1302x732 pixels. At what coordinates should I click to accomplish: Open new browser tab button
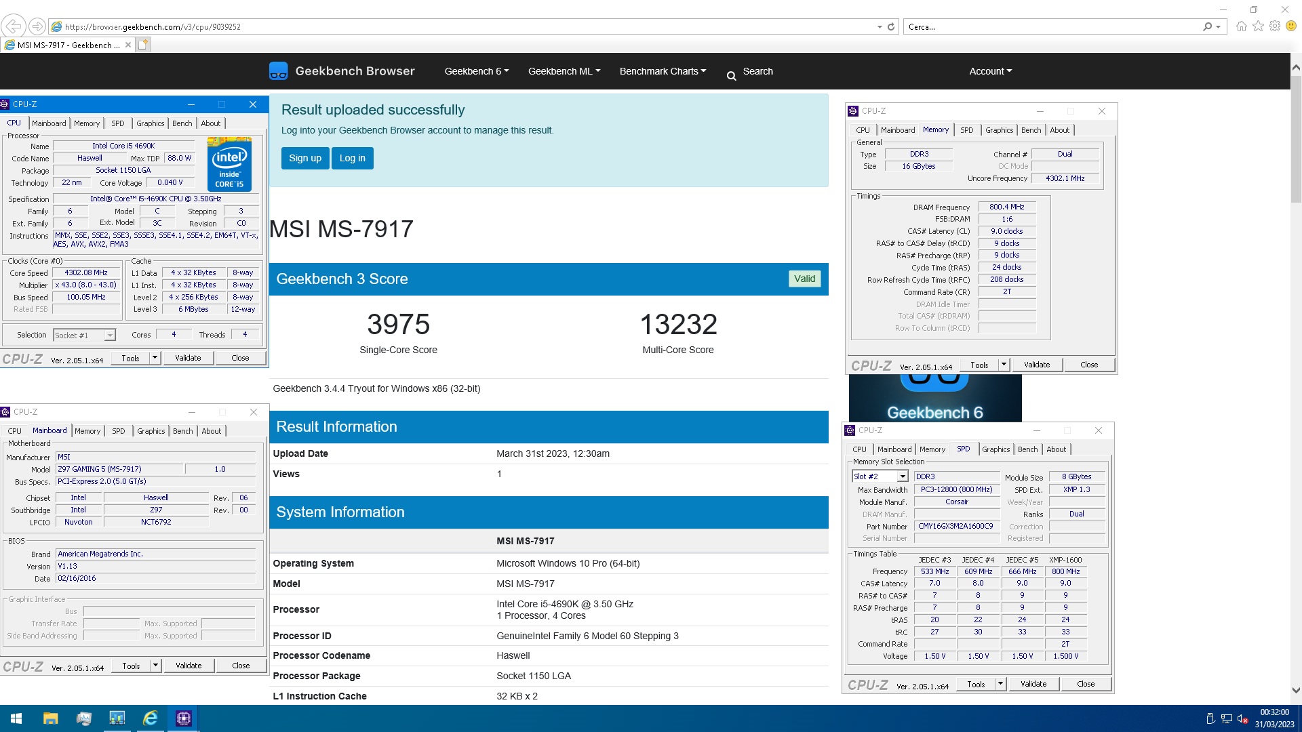tap(142, 45)
